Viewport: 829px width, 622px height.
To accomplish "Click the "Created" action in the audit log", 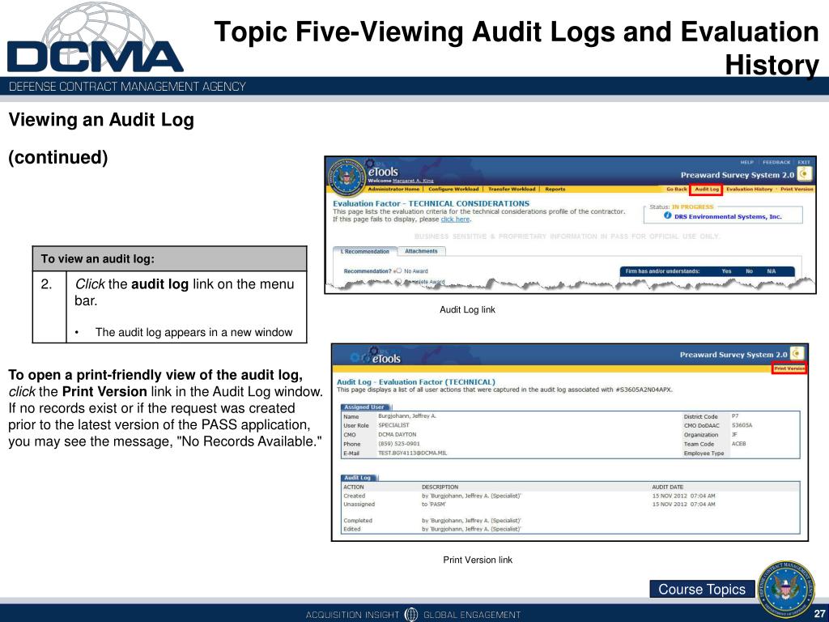I will point(355,496).
